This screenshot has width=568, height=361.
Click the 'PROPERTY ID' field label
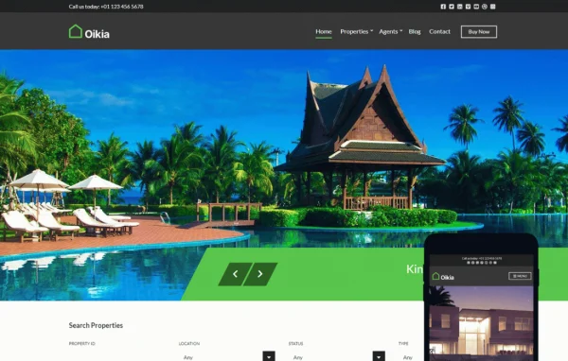point(81,344)
